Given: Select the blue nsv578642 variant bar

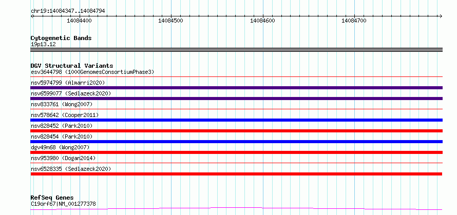Looking at the screenshot, I should click(236, 120).
